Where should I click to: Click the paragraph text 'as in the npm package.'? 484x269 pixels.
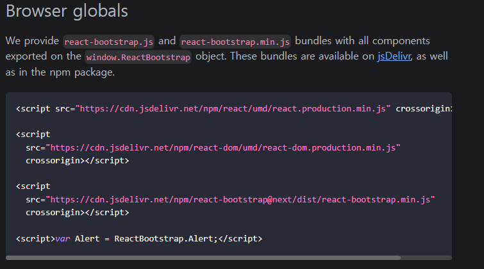(60, 72)
